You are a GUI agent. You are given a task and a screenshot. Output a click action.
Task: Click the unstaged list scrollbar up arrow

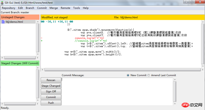click(38, 22)
